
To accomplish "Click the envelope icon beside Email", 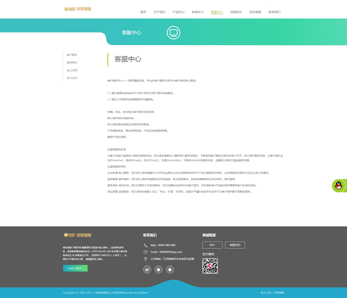I will [146, 252].
